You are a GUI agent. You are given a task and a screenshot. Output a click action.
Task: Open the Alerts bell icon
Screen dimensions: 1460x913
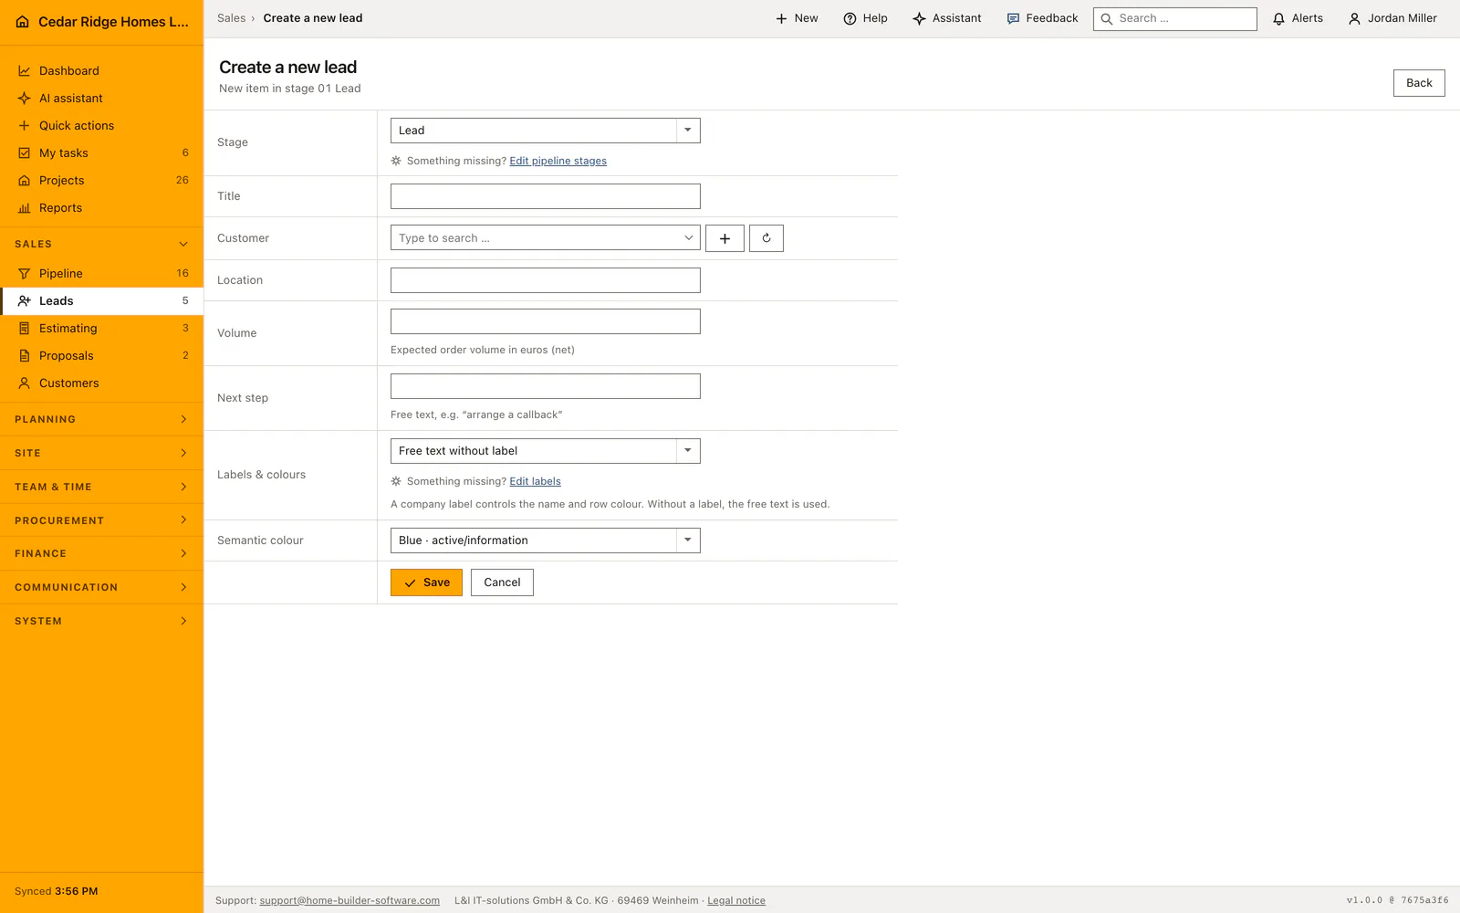click(x=1278, y=18)
